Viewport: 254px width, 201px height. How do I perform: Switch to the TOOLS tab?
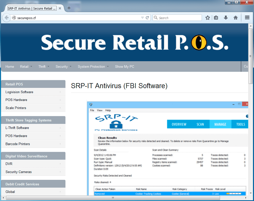point(240,124)
